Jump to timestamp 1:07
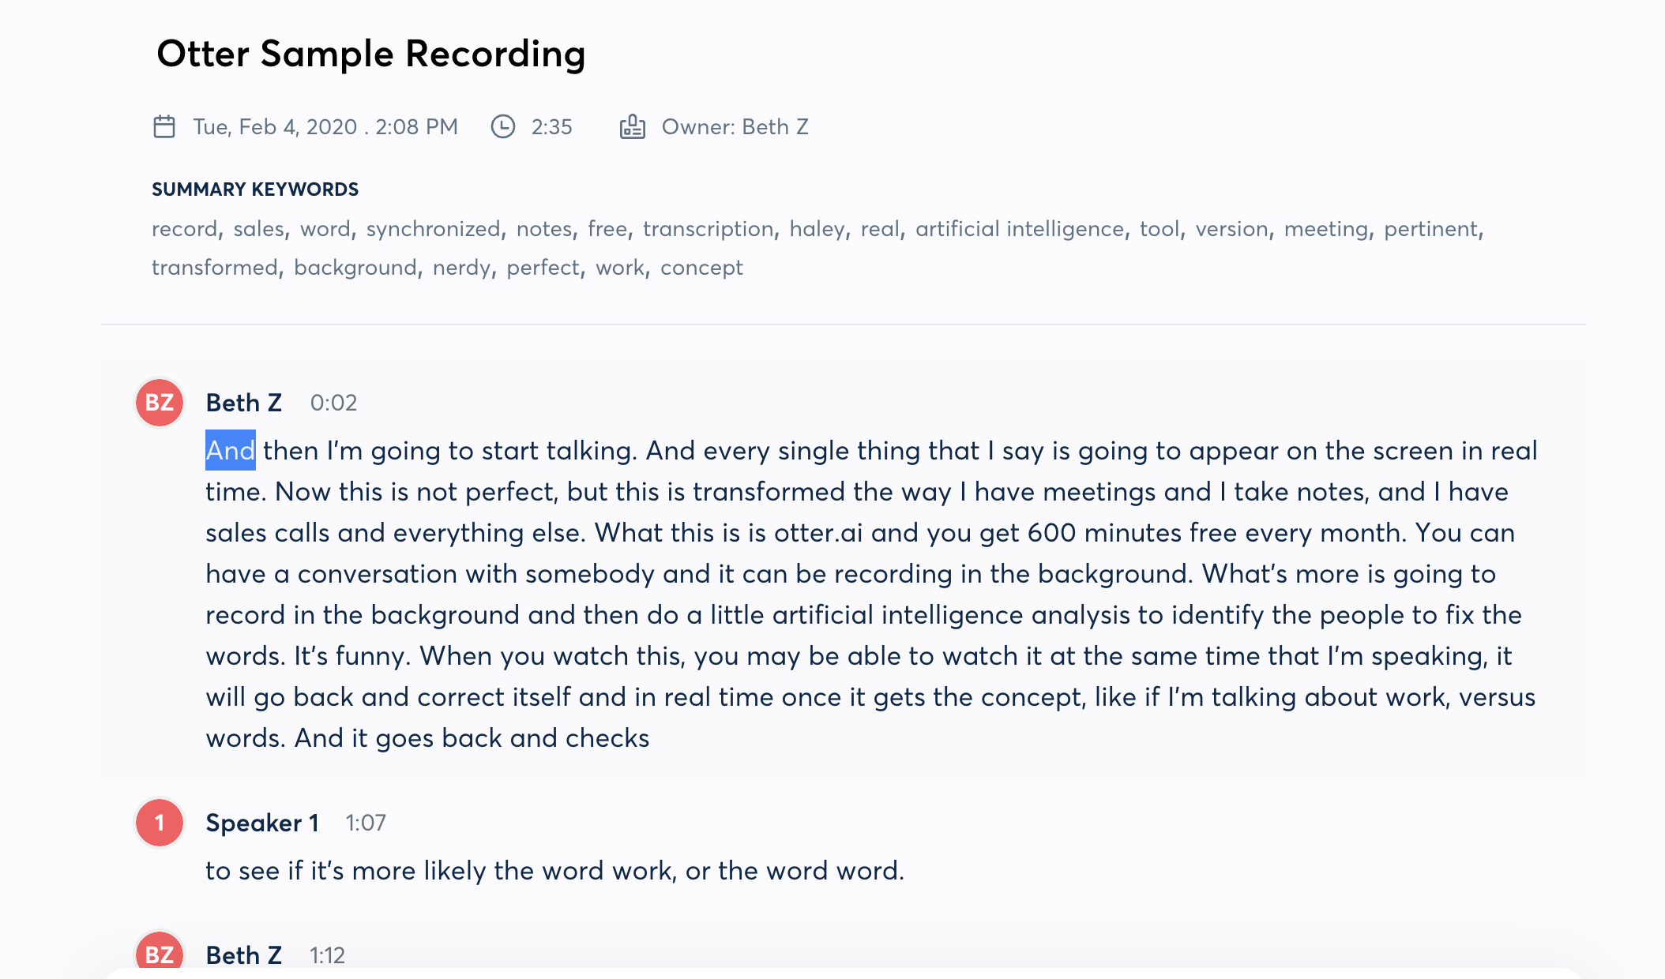This screenshot has height=979, width=1665. 365,823
